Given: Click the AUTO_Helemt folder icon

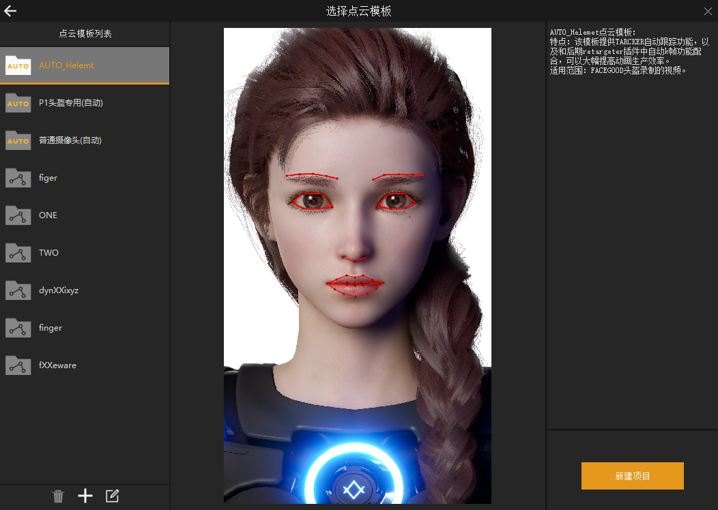Looking at the screenshot, I should [x=18, y=65].
